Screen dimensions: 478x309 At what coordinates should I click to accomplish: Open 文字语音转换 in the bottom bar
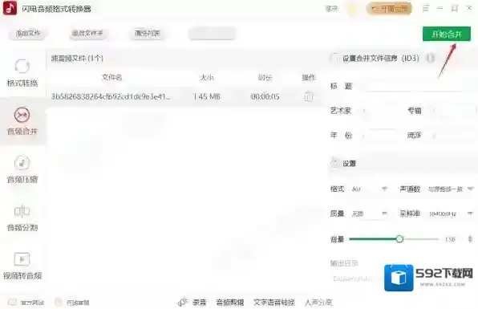click(274, 303)
